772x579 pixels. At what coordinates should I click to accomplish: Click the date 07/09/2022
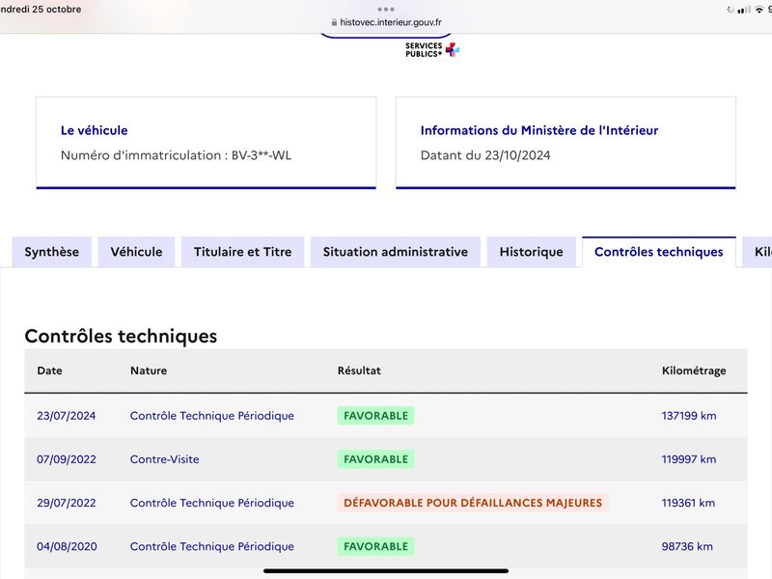(x=66, y=459)
